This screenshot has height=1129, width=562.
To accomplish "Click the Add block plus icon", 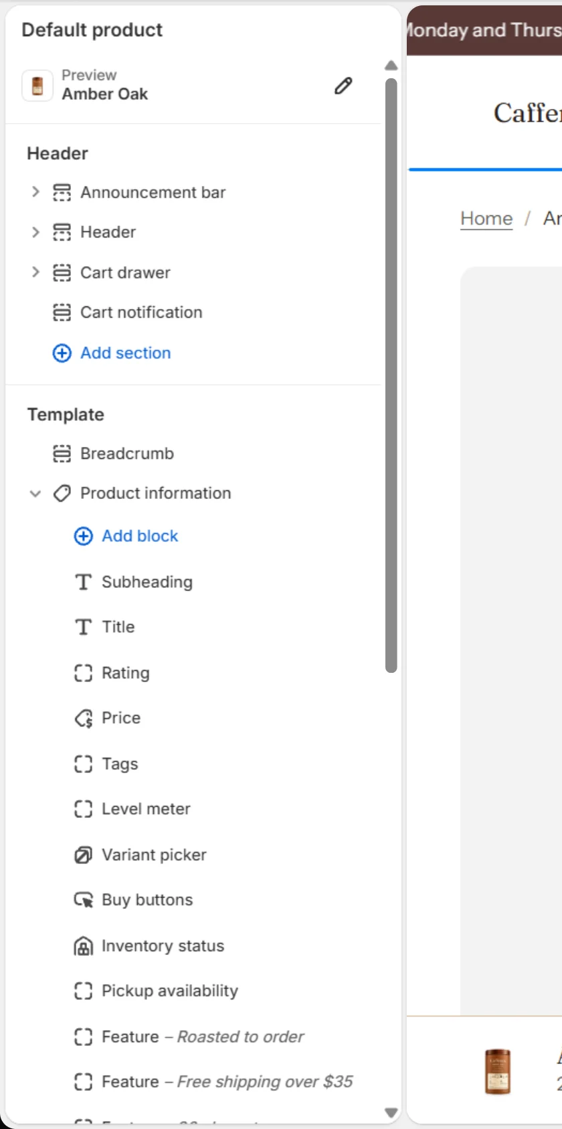I will (x=83, y=536).
